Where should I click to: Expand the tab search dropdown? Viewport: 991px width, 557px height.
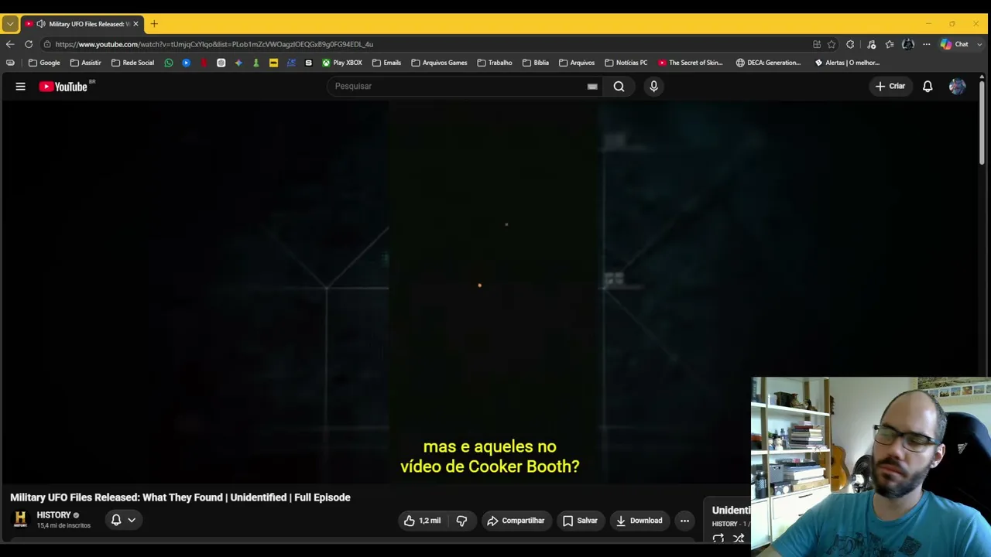(x=10, y=24)
